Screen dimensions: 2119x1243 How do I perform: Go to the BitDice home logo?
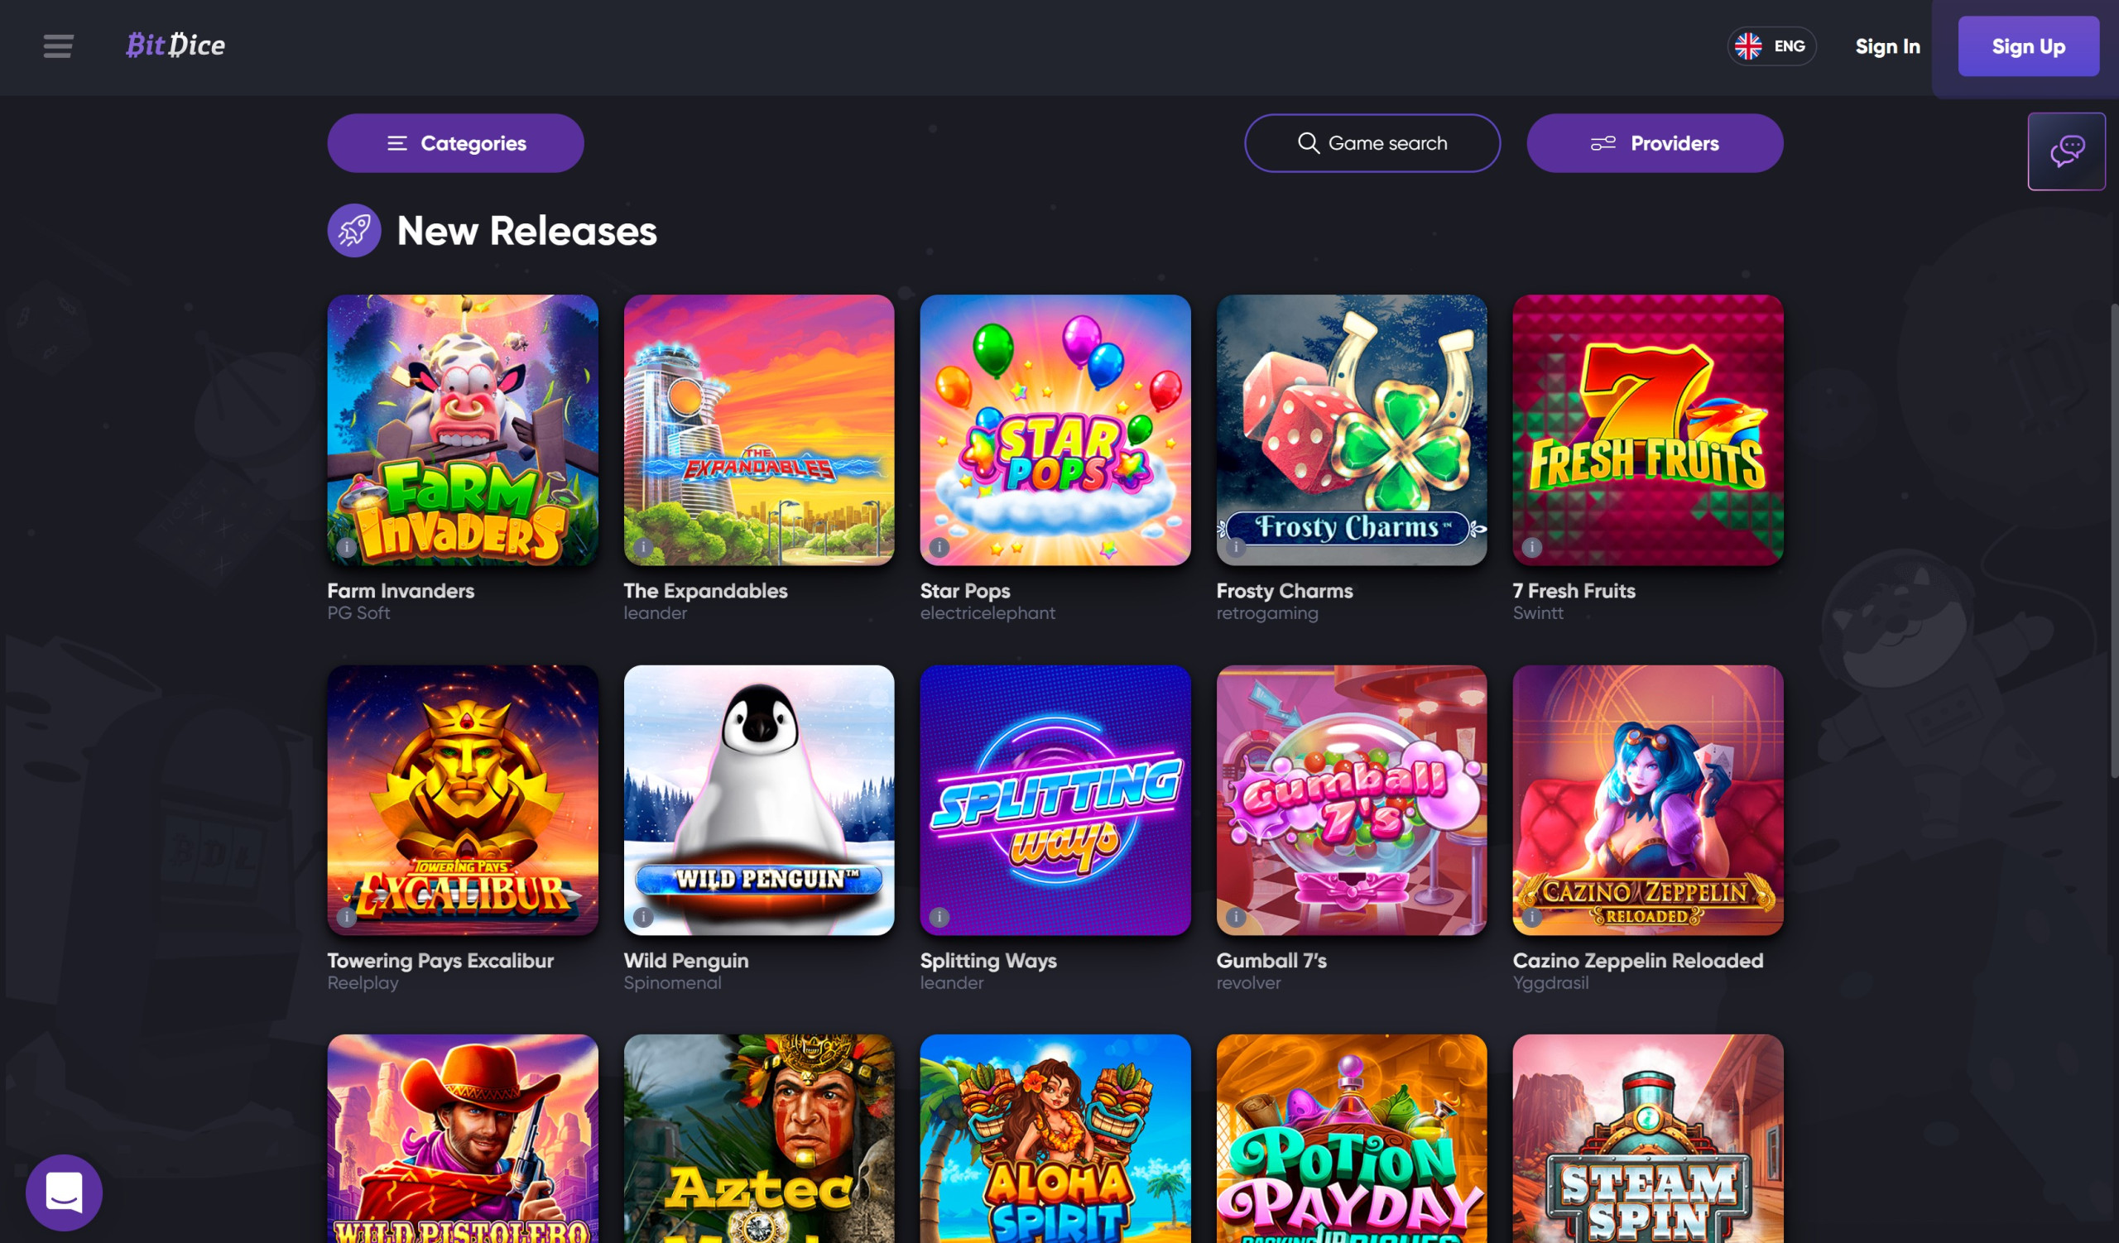click(175, 45)
